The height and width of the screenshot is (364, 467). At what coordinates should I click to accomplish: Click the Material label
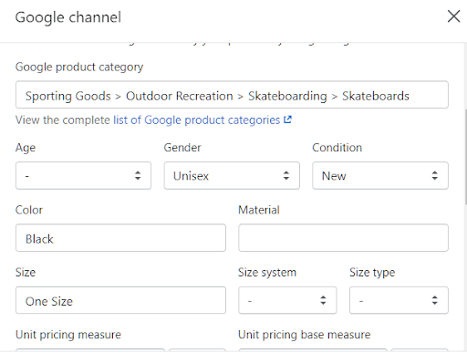click(x=259, y=210)
